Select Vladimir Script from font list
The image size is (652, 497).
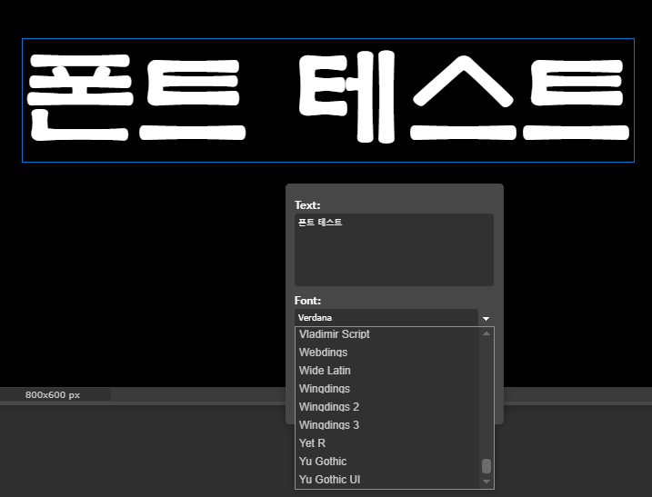tap(386, 334)
